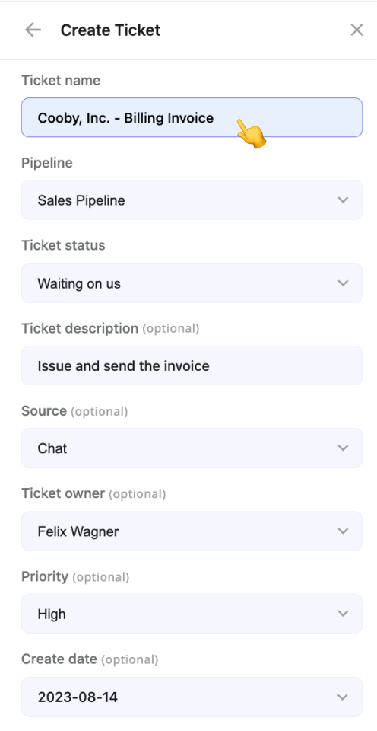Click the back arrow beside Create Ticket

pyautogui.click(x=33, y=30)
